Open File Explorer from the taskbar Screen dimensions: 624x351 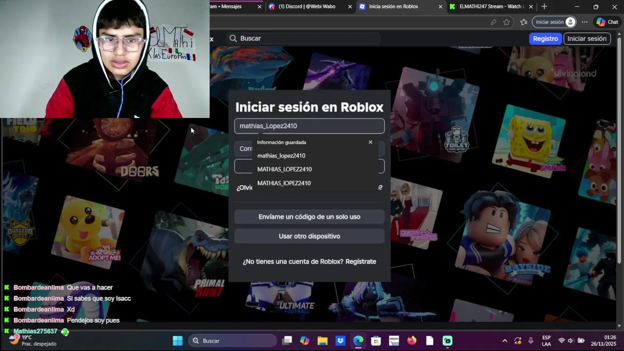[x=323, y=341]
